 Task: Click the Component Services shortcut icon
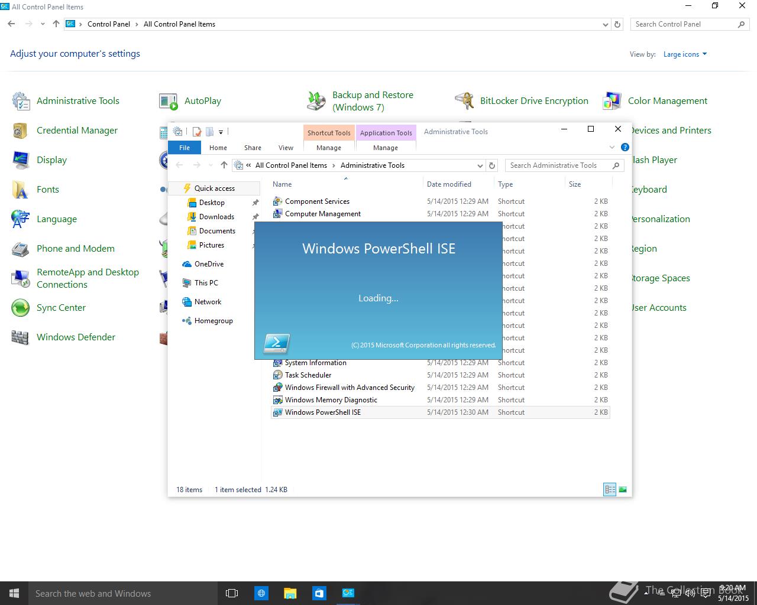[277, 201]
